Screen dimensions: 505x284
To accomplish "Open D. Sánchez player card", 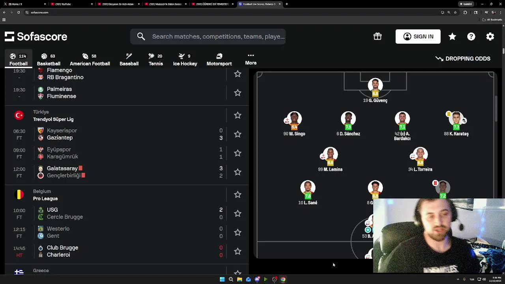I will [x=348, y=124].
